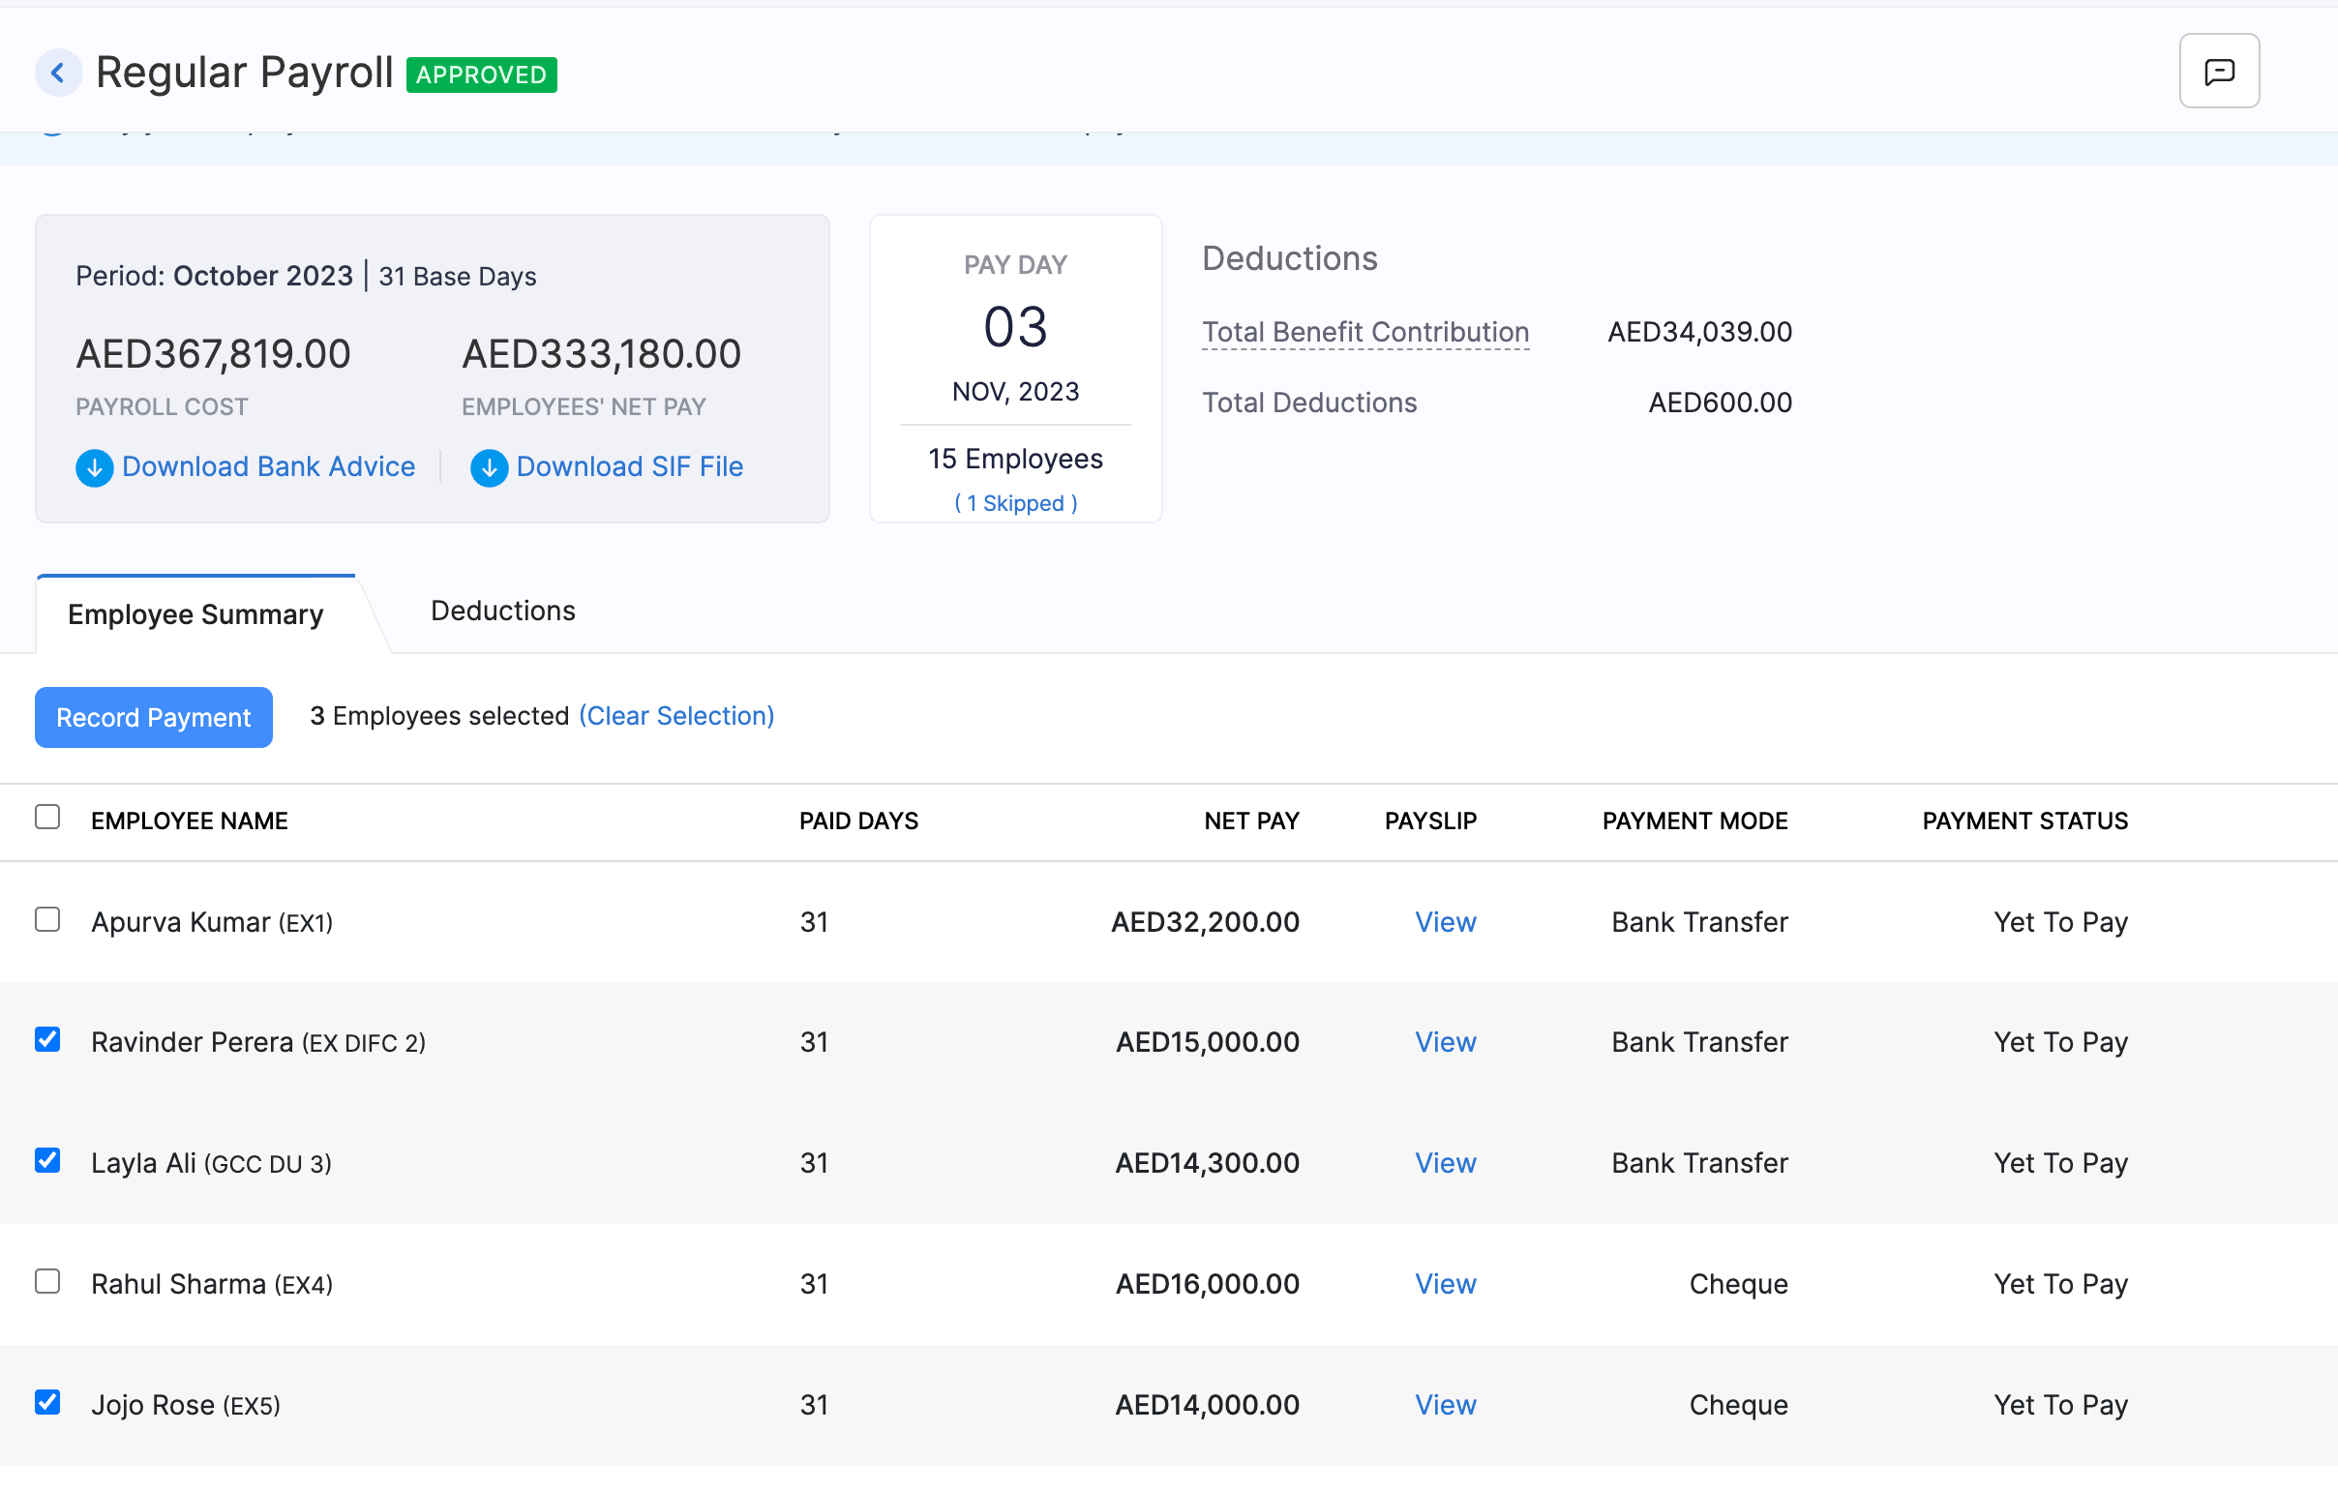The height and width of the screenshot is (1492, 2338).
Task: View the payslip for Jojo Rose
Action: [x=1445, y=1405]
